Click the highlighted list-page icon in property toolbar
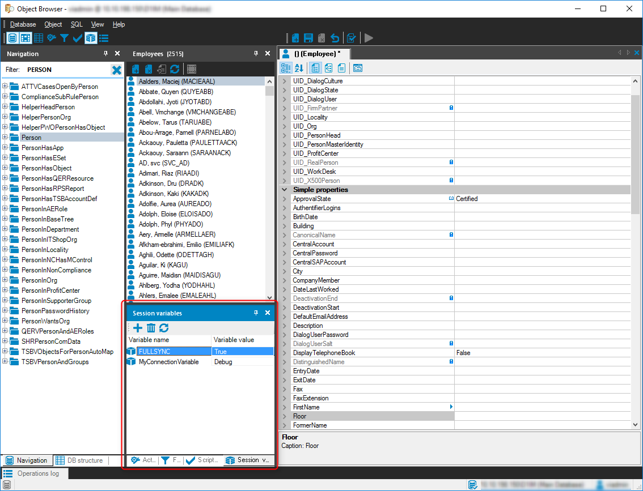 point(315,68)
